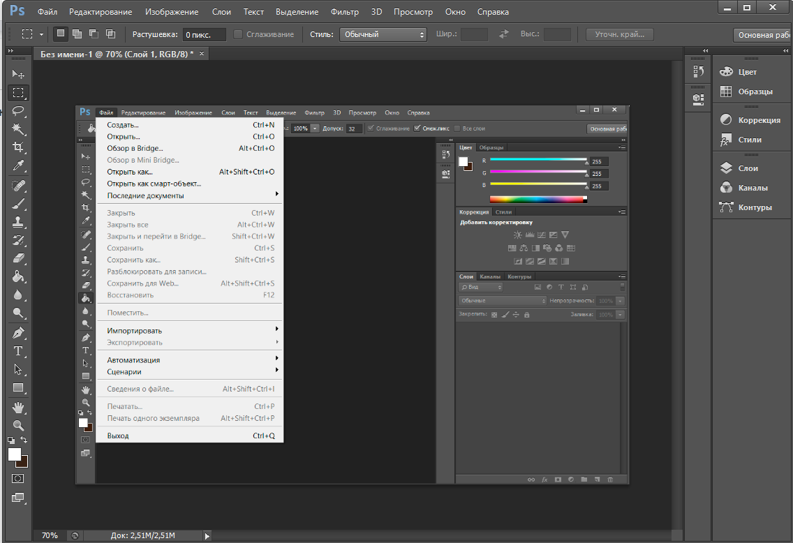
Task: Select the History Brush tool in main toolbar
Action: pos(17,240)
